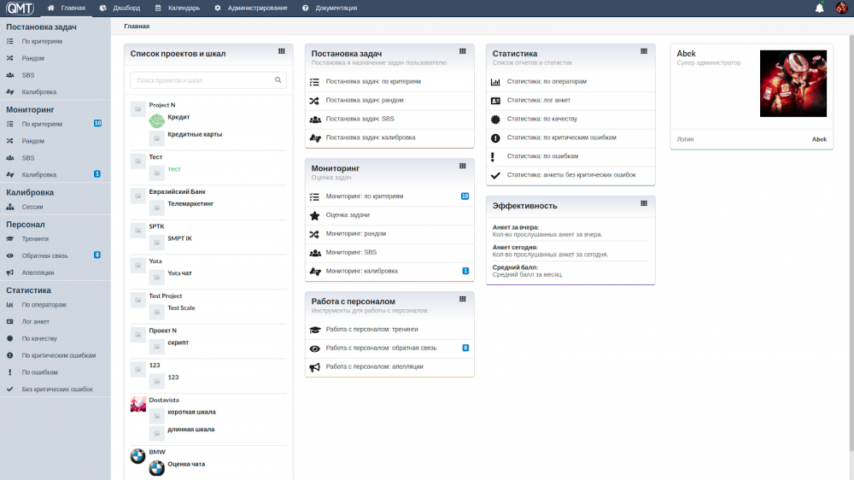Click grid icon in Эффективность panel header

pos(643,203)
